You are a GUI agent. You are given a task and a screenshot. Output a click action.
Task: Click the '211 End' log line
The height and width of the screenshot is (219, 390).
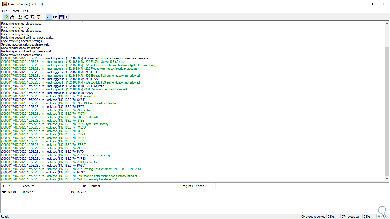tap(45, 148)
